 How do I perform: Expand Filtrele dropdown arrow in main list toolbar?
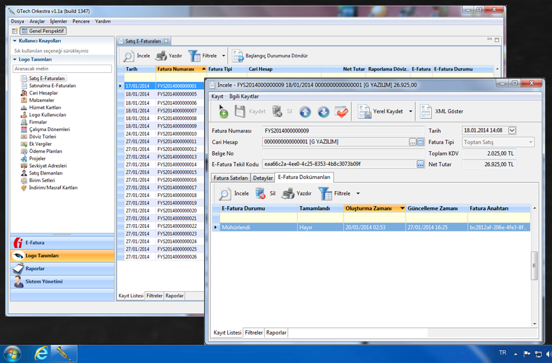point(223,56)
